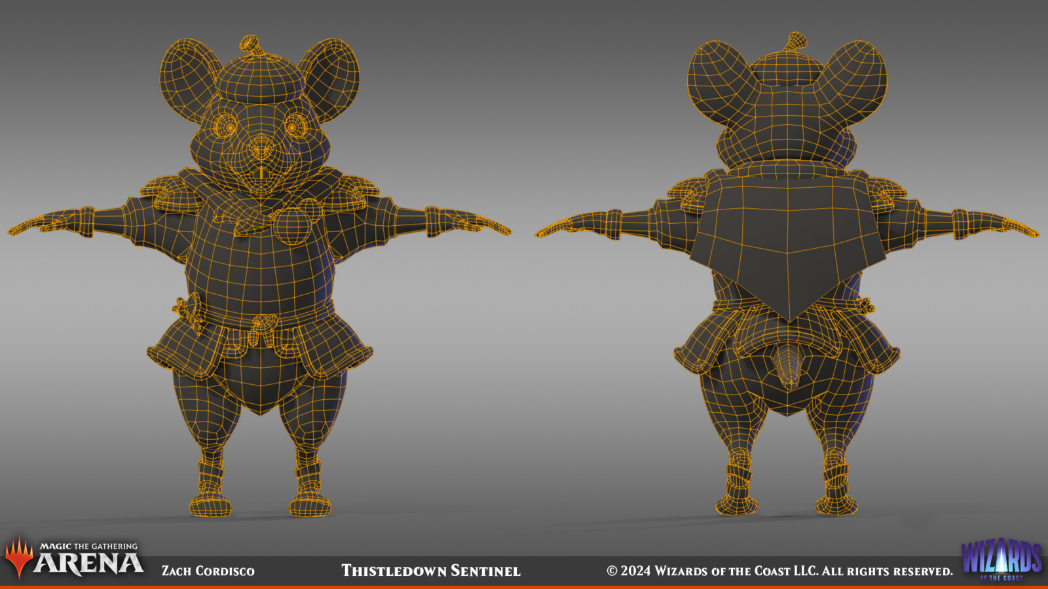Screen dimensions: 1048x589
Task: Click the Wizards of the Coast logo
Action: pos(1001,560)
